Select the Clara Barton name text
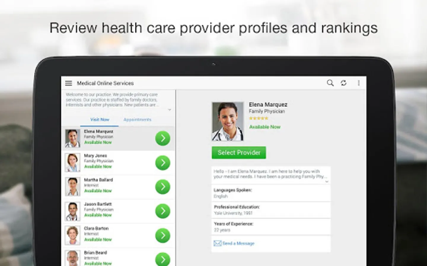 (96, 228)
